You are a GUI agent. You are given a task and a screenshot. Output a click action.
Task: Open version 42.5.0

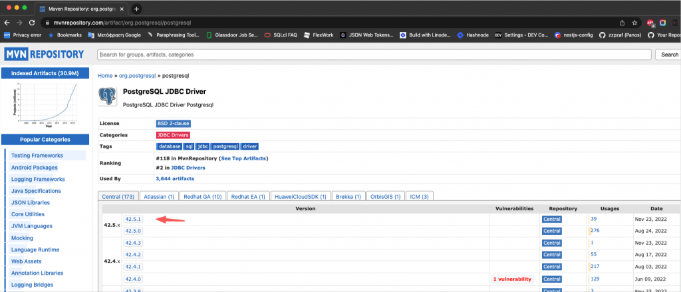[x=133, y=231]
